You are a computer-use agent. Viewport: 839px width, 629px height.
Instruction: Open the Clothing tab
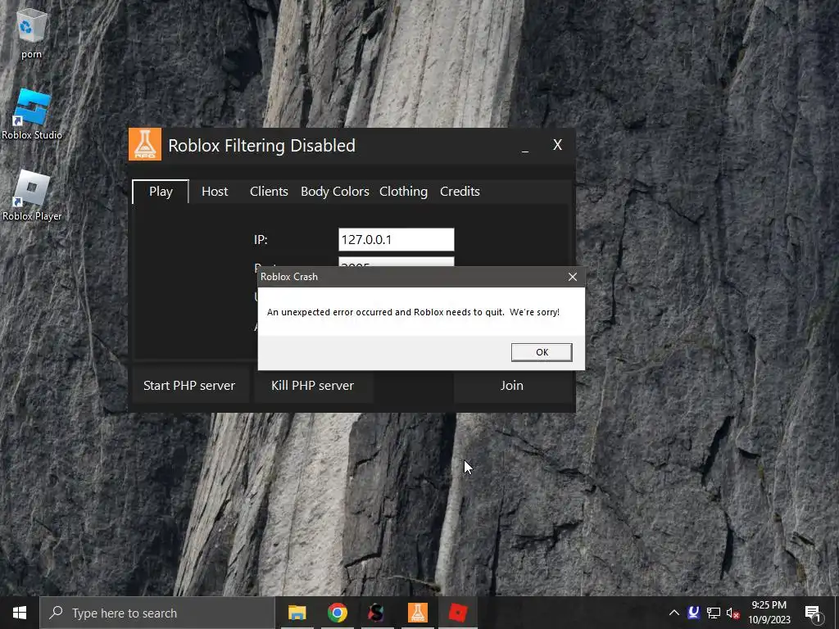[403, 192]
